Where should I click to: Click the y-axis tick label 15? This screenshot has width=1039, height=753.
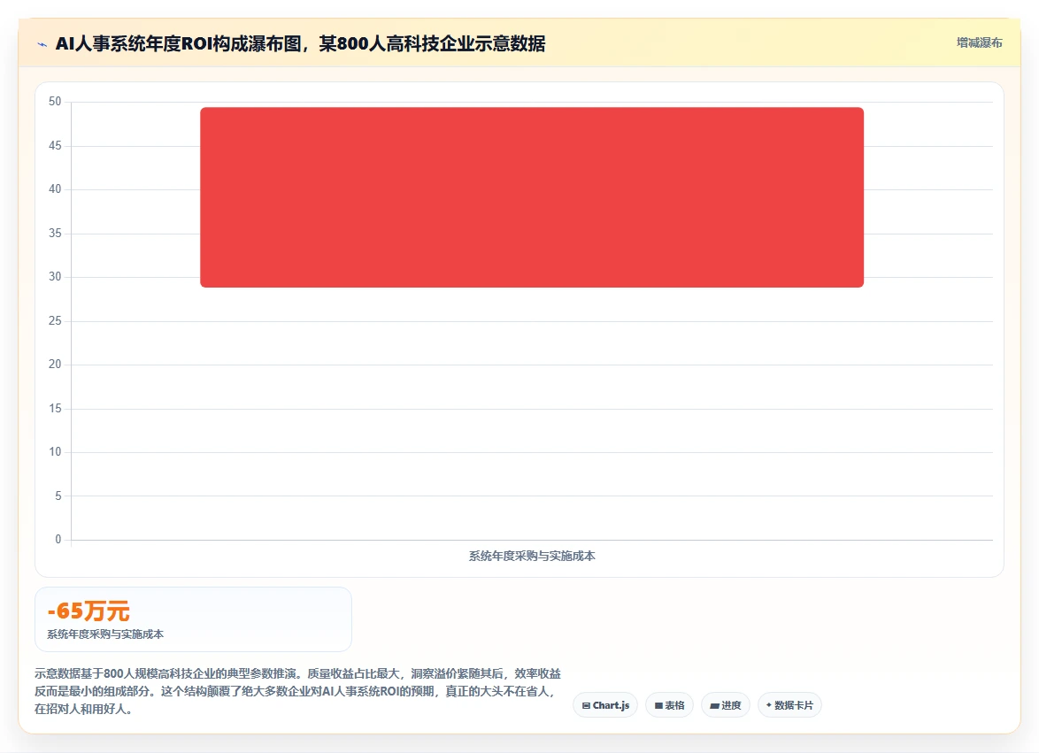coord(55,409)
